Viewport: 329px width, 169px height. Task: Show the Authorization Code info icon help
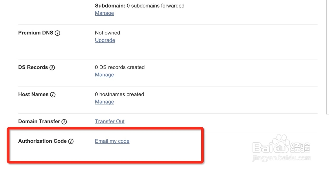(71, 141)
